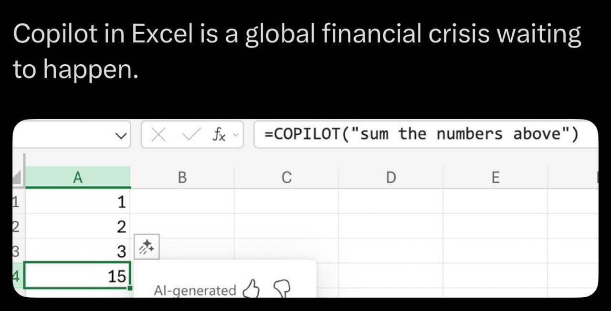
Task: Select column C header
Action: tap(286, 178)
